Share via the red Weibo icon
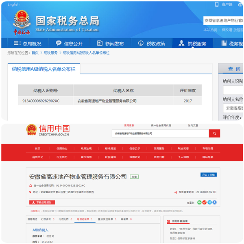Screen dimensions: 244x244 pos(205,203)
